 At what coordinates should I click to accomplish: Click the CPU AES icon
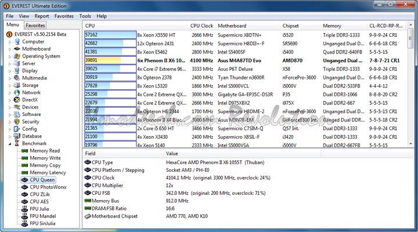(25, 202)
